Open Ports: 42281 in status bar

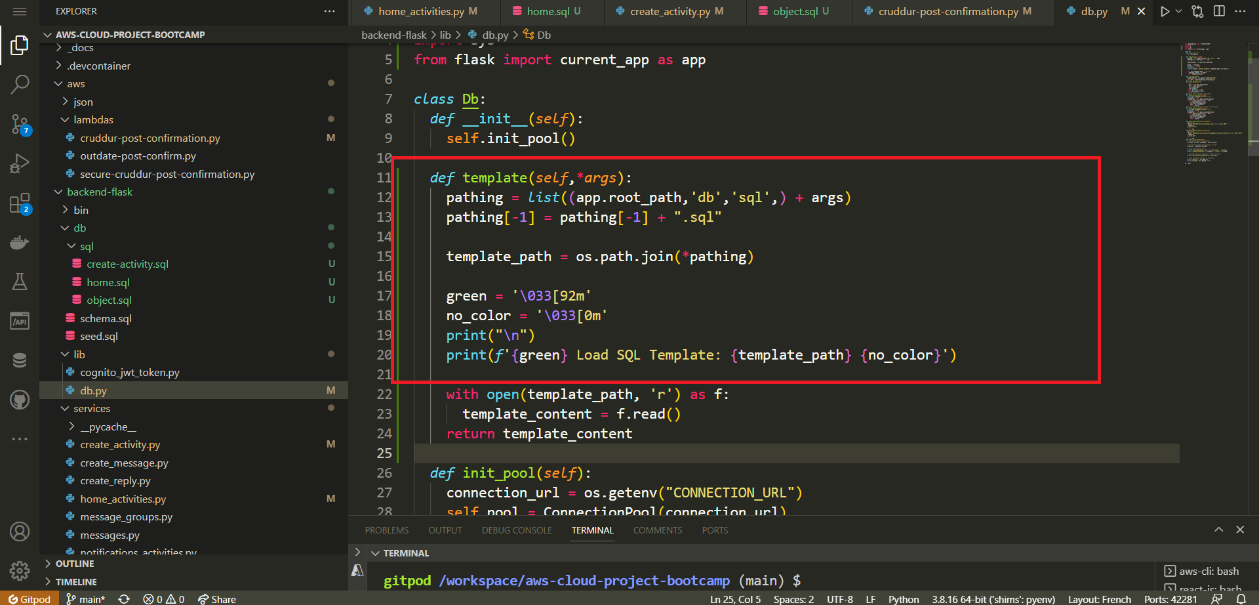pos(1170,599)
